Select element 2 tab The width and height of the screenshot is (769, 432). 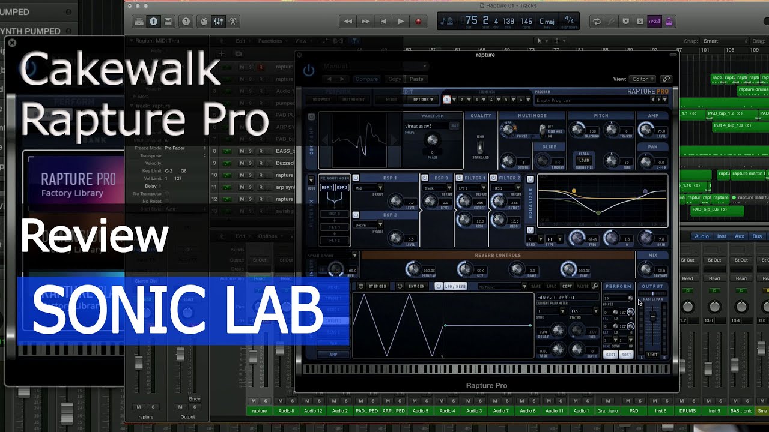pos(461,100)
